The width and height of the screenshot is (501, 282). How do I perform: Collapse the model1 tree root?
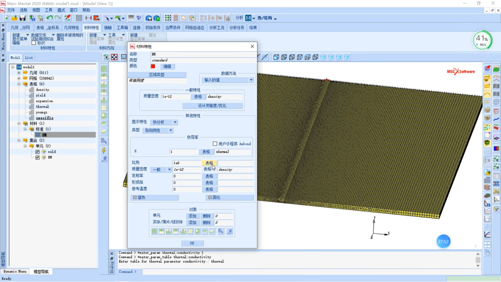pos(13,67)
